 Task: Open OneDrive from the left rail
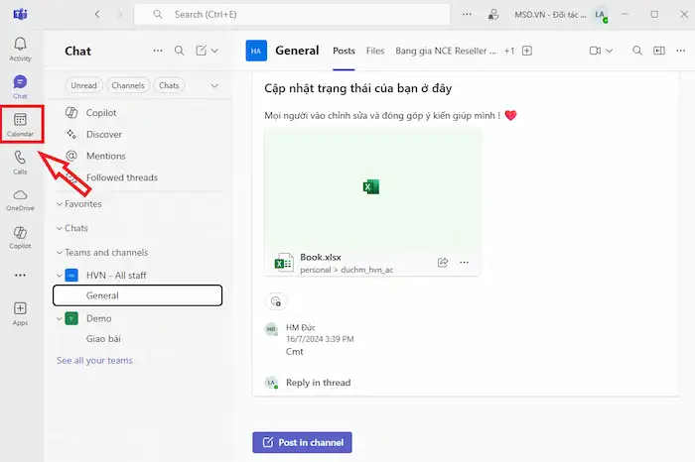[20, 199]
